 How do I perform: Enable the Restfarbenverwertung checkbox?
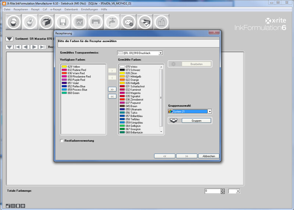pyautogui.click(x=62, y=140)
